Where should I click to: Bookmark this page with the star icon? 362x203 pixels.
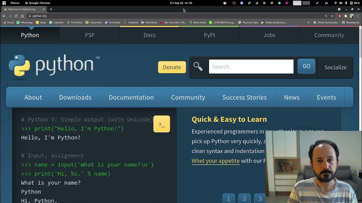pos(332,16)
